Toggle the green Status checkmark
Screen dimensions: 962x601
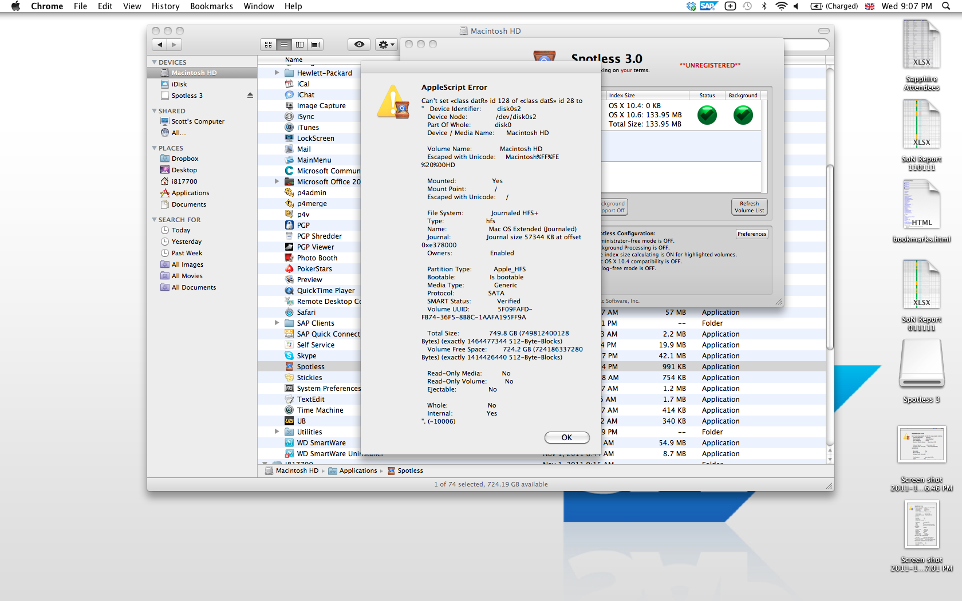click(x=707, y=115)
